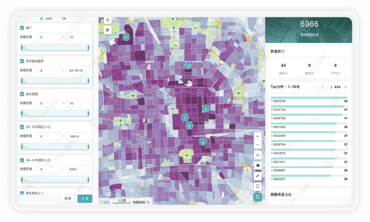Uncheck the 26~35岁居住人口 checkbox

22,127
